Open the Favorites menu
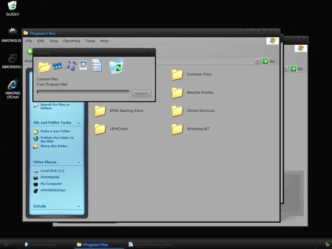The width and height of the screenshot is (332, 249). pyautogui.click(x=72, y=41)
